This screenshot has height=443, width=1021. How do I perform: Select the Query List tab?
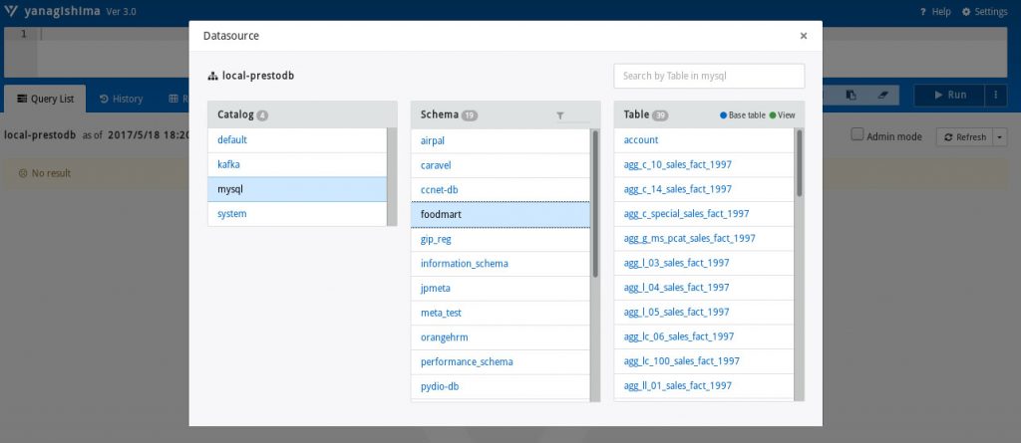[45, 99]
